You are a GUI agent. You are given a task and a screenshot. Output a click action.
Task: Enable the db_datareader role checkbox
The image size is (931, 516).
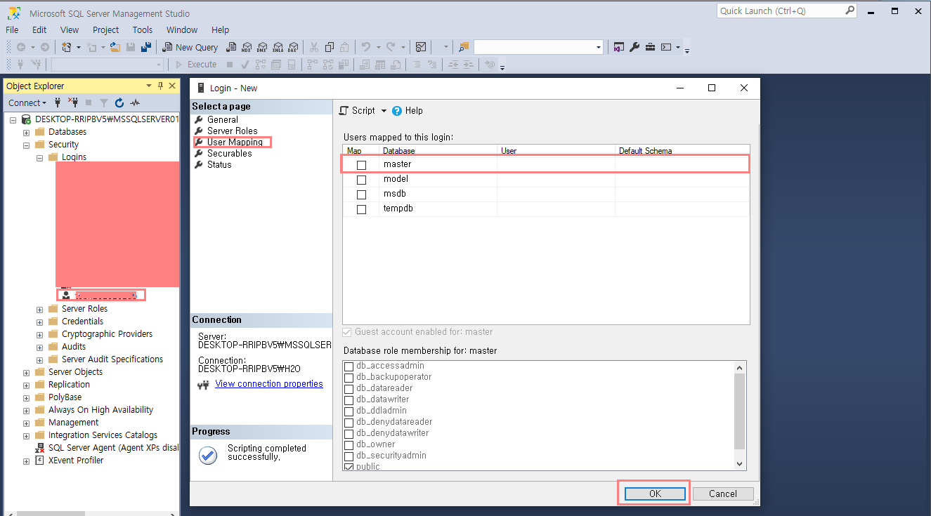349,389
